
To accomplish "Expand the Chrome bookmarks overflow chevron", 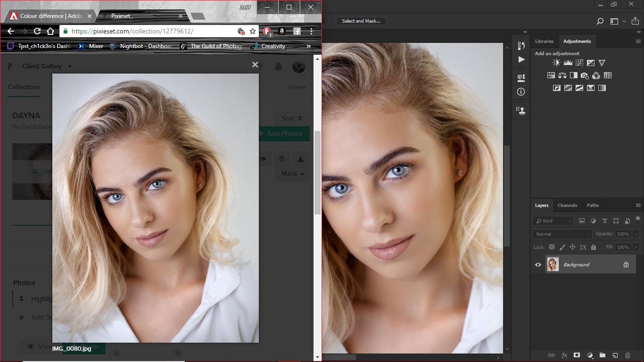I will pos(309,46).
